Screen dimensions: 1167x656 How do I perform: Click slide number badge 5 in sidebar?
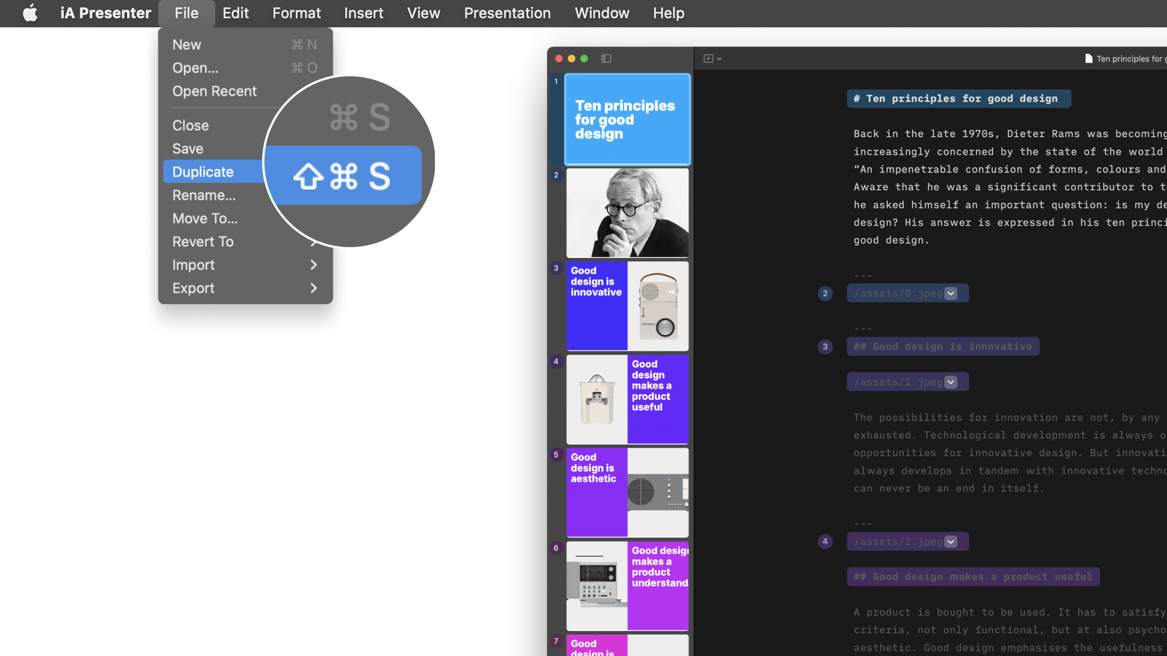(x=556, y=455)
